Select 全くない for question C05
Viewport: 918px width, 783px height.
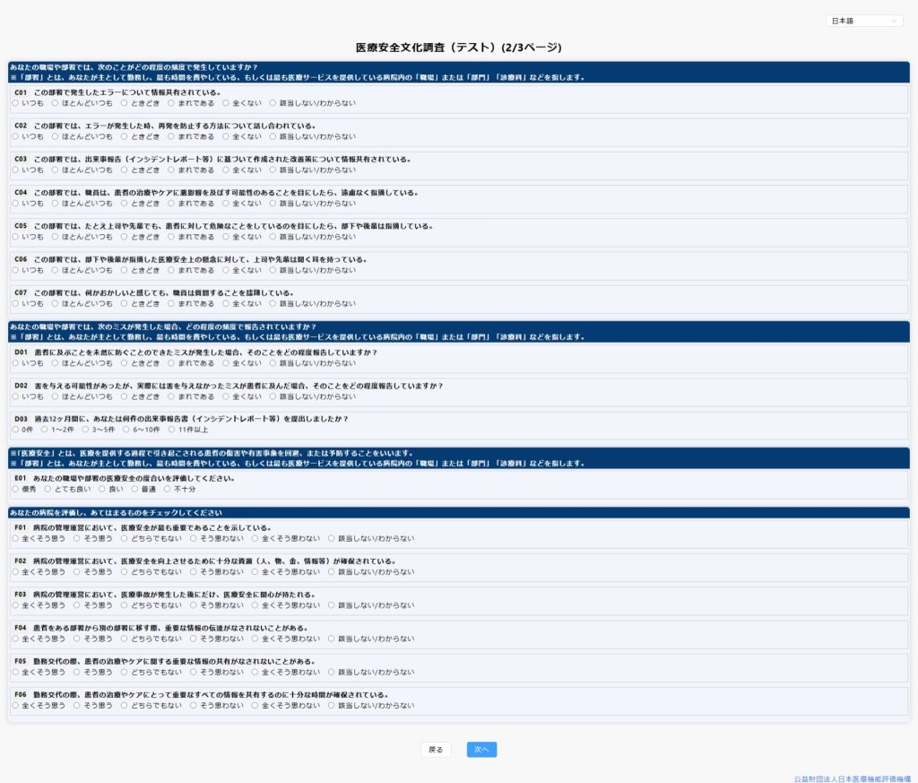coord(226,237)
